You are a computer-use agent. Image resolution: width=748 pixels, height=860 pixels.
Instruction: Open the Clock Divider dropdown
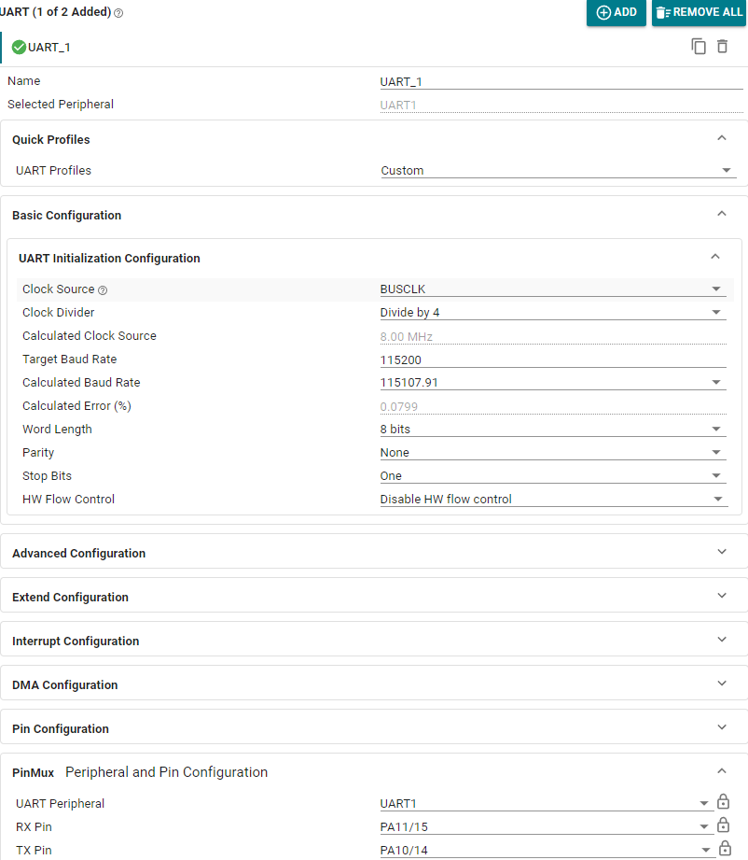[551, 313]
